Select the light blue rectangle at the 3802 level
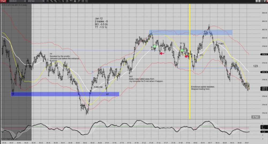The height and width of the screenshot is (144, 268). click(191, 32)
